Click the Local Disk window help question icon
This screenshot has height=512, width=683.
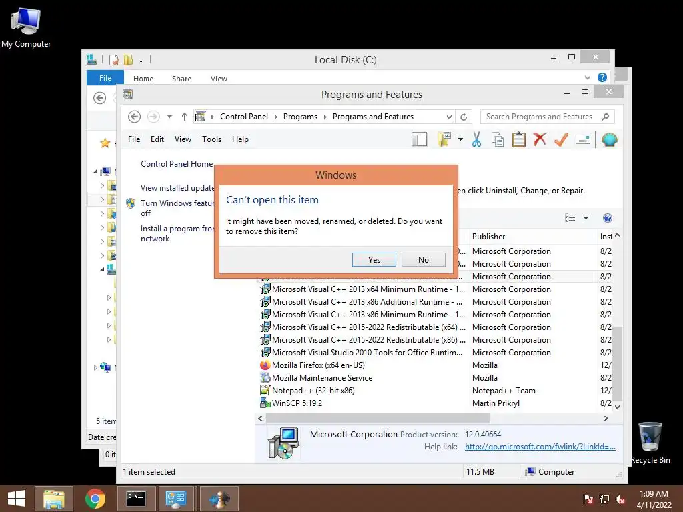(x=602, y=77)
